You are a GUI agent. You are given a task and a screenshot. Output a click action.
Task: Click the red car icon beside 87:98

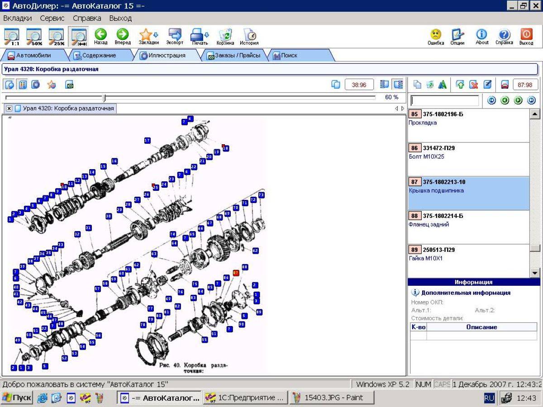click(x=505, y=85)
